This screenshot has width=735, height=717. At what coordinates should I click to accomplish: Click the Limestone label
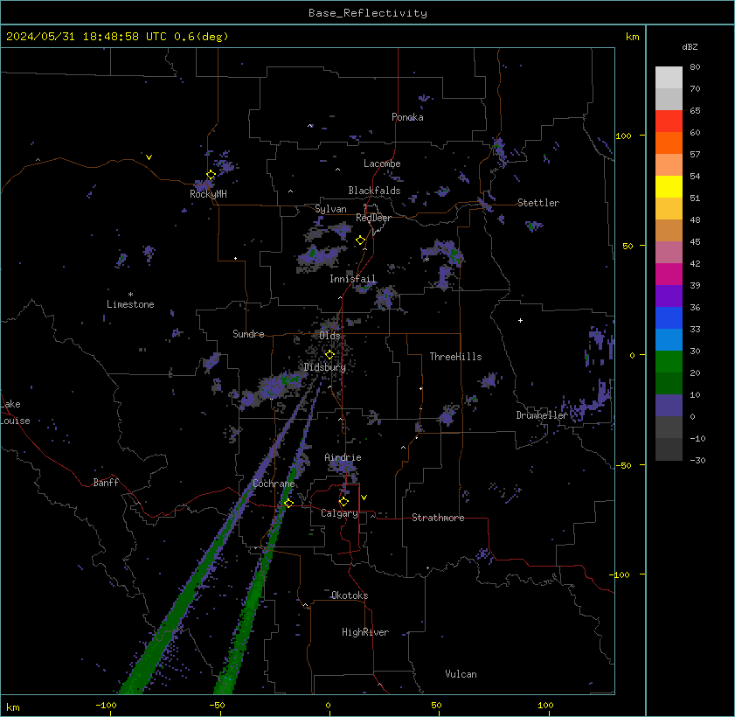tap(130, 304)
